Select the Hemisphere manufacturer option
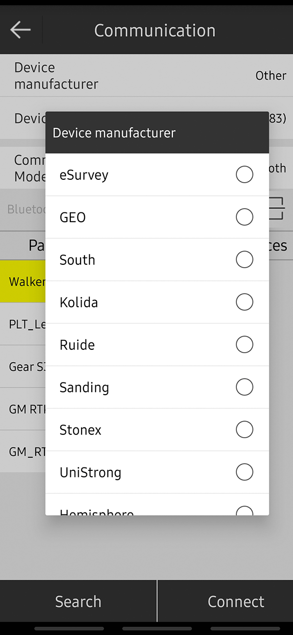Viewport: 293px width, 635px height. (244, 511)
